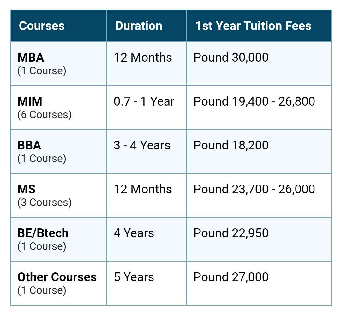This screenshot has width=341, height=315.
Task: Click the "0.7 - 1 Year" duration cell
Action: 144,101
